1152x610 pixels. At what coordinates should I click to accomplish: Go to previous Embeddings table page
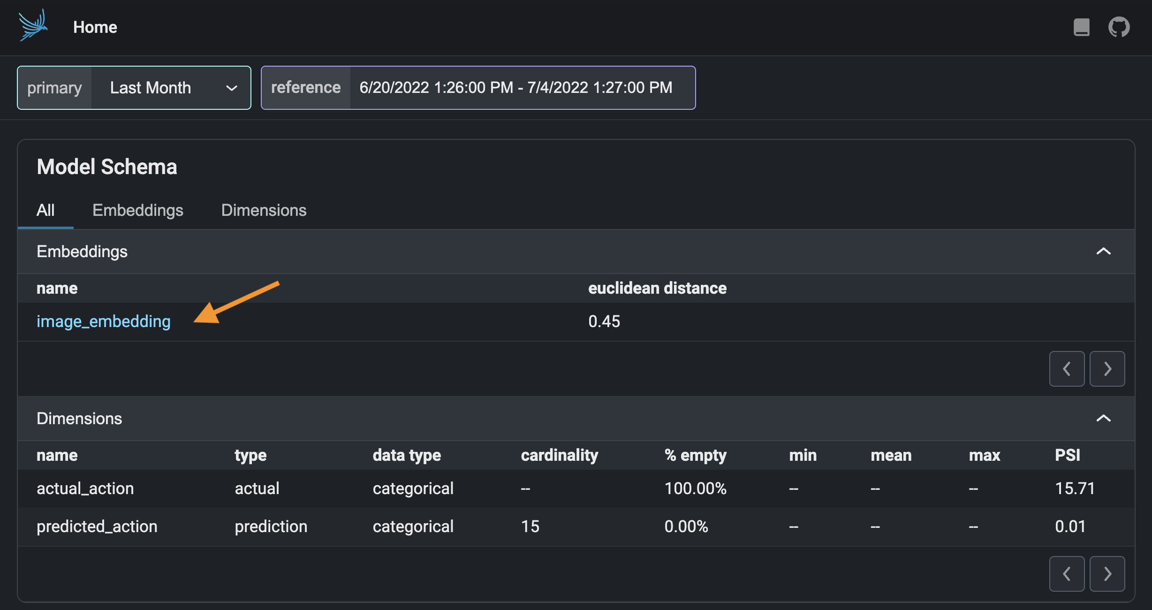[x=1067, y=368]
